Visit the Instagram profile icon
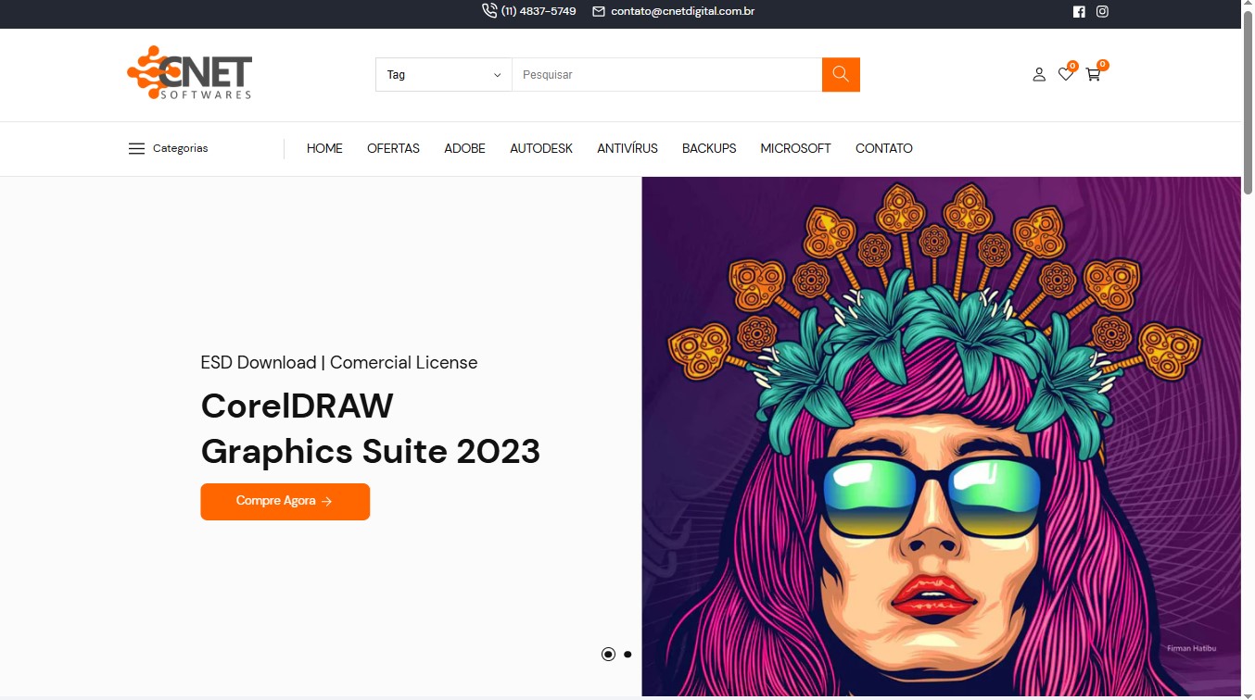Screen dimensions: 1255x700 coord(1102,12)
